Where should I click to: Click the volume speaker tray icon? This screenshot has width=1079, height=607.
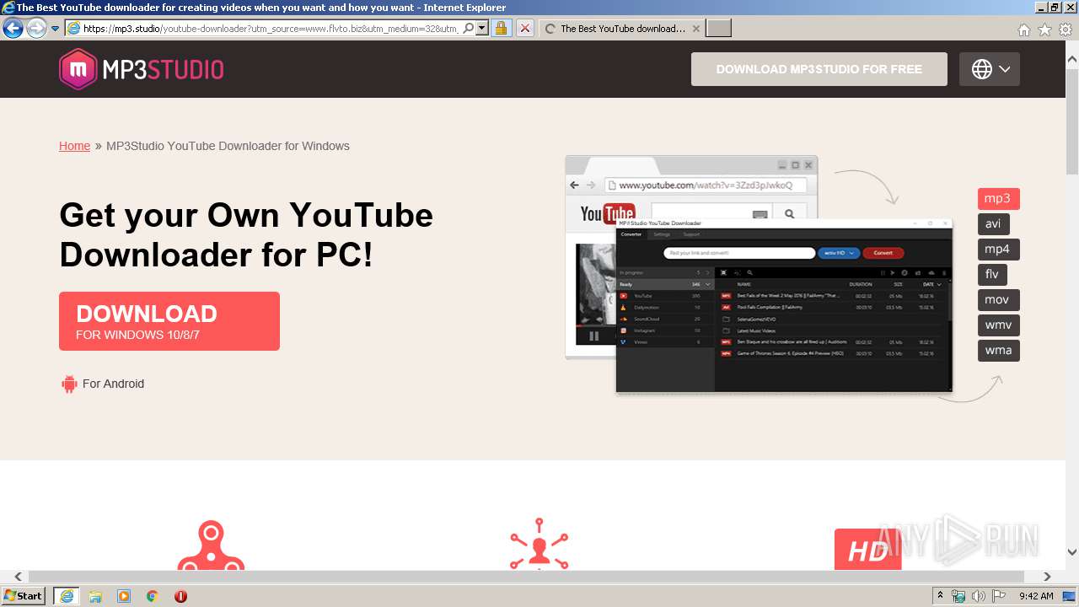(x=979, y=596)
